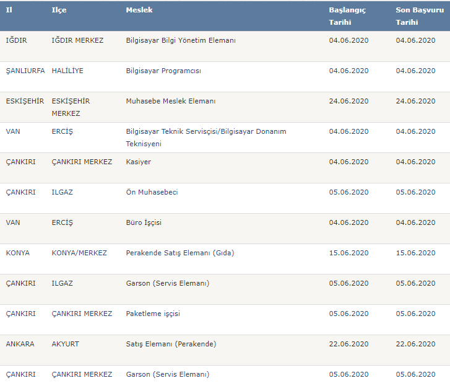
Task: Click the 'Ilçe' column header
Action: coord(59,10)
